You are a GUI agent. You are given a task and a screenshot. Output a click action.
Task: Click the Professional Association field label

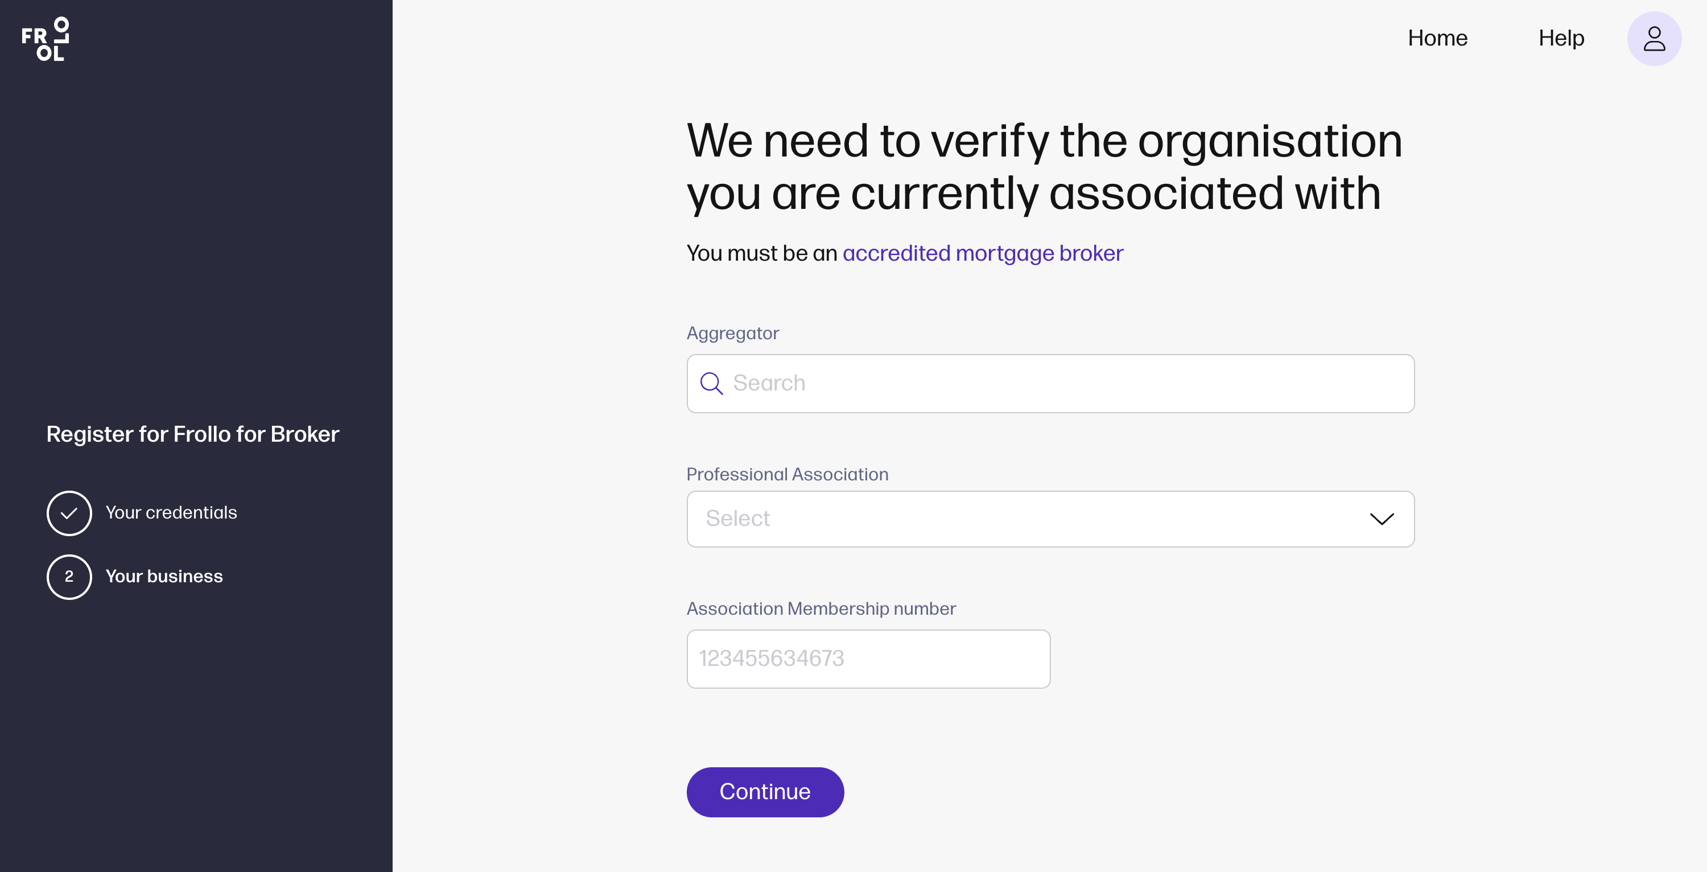coord(787,474)
